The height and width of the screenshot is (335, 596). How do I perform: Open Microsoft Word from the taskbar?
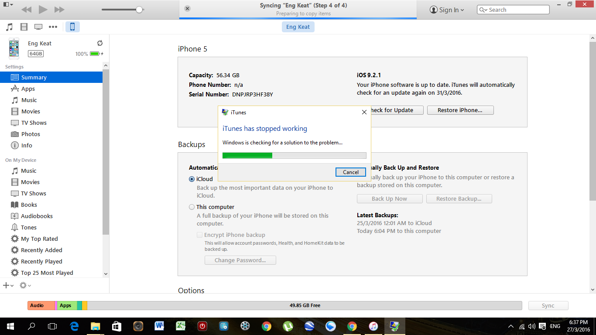pos(159,326)
